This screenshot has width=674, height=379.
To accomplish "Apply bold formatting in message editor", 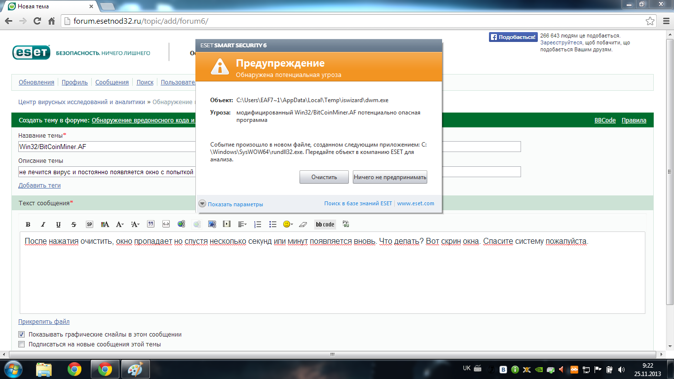I will pos(28,224).
